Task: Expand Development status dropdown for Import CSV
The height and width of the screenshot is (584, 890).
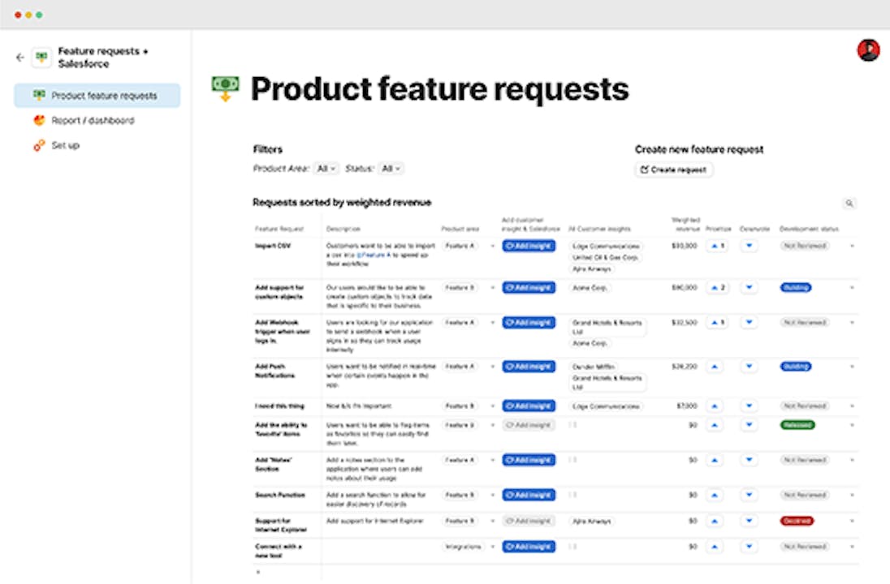Action: point(852,246)
